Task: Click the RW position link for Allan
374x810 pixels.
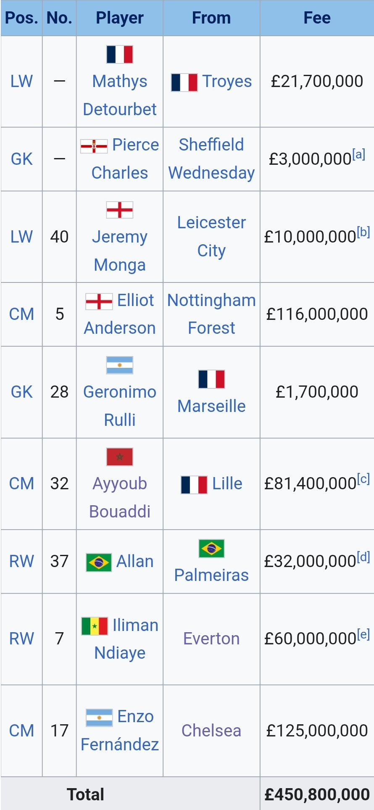Action: click(x=21, y=562)
